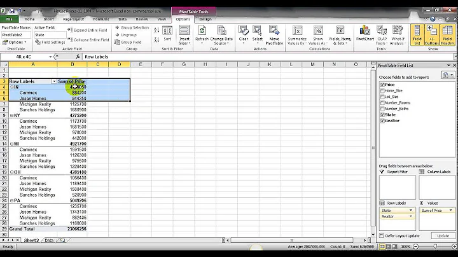This screenshot has width=458, height=257.
Task: Open the Row Labels filter dropdown
Action: coord(54,81)
